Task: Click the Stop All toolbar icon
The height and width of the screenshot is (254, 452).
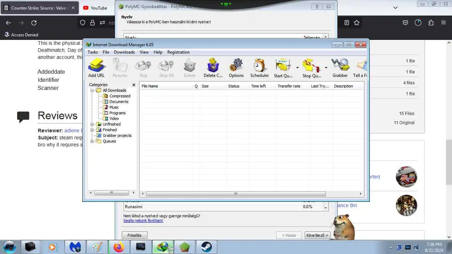Action: [166, 68]
